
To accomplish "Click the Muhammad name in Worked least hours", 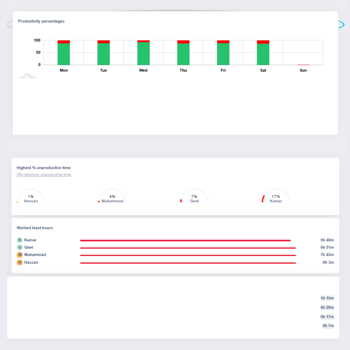I will pyautogui.click(x=35, y=255).
